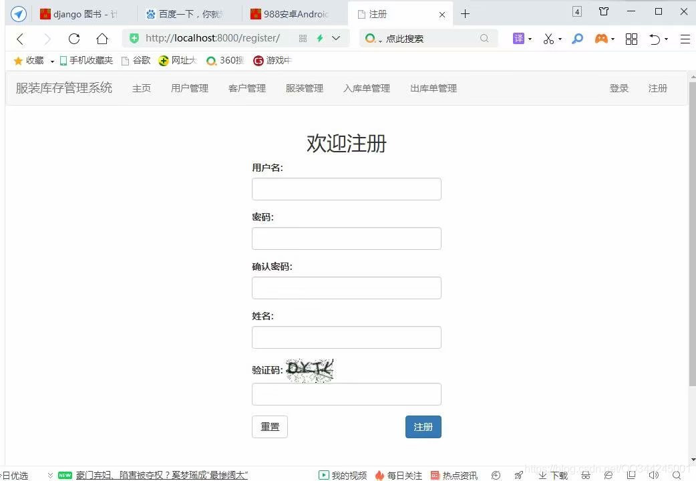The image size is (696, 481).
Task: Focus the 姓名 input field
Action: 347,337
